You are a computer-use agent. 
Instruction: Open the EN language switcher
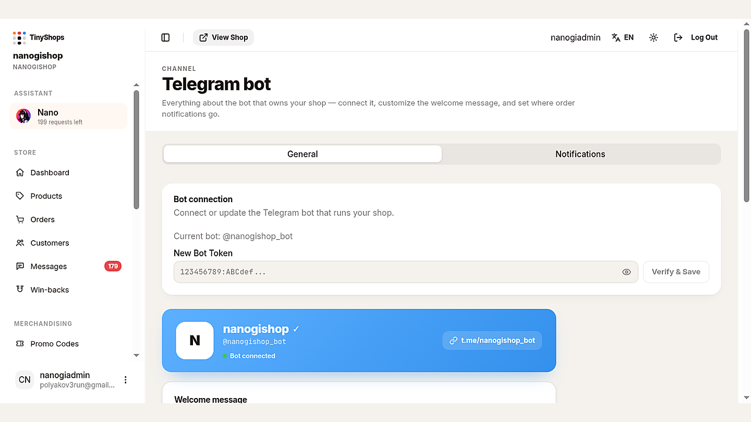pyautogui.click(x=623, y=38)
